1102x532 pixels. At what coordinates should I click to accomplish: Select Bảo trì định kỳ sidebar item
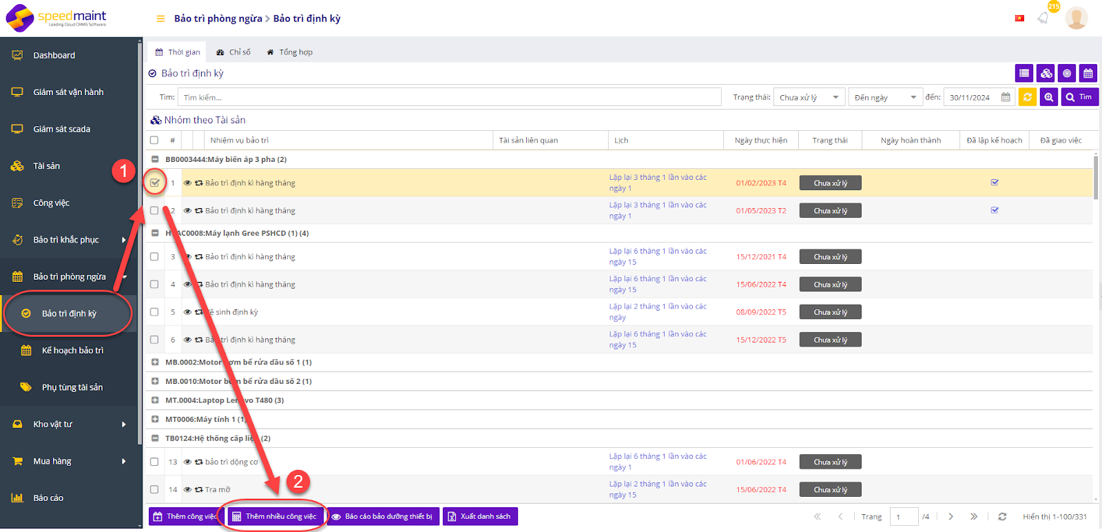(69, 314)
